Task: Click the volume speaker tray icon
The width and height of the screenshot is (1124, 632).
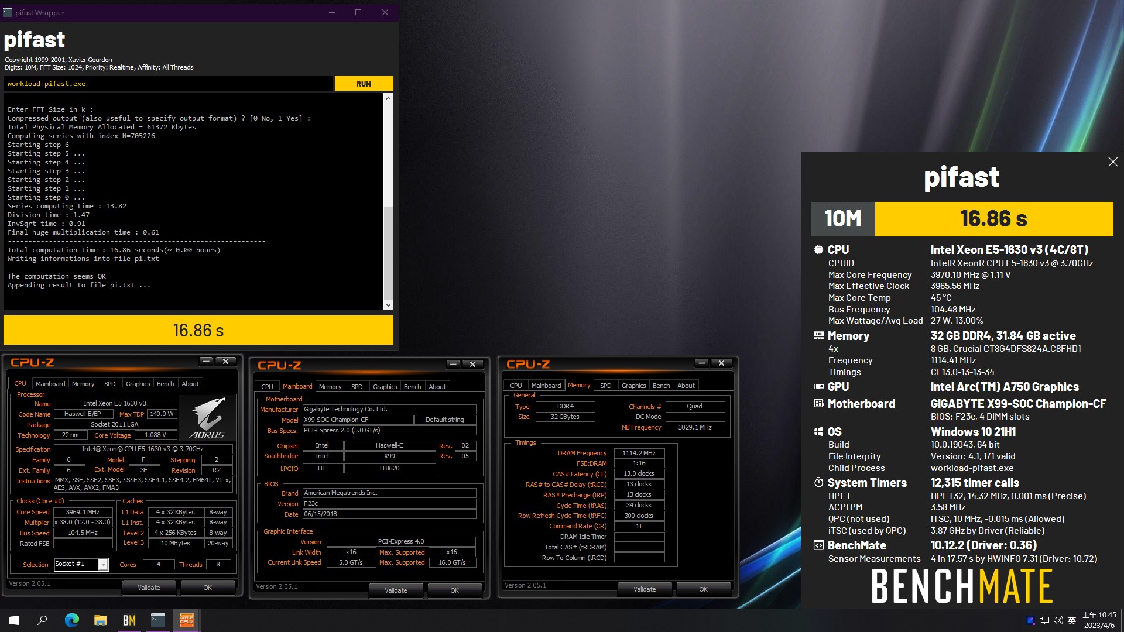Action: [x=1058, y=620]
